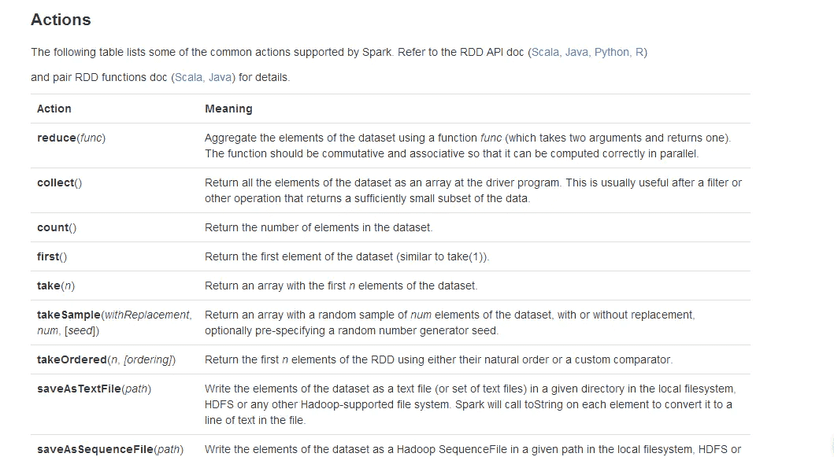Click the Meaning column header
Viewport: 834px width, 457px height.
[228, 109]
